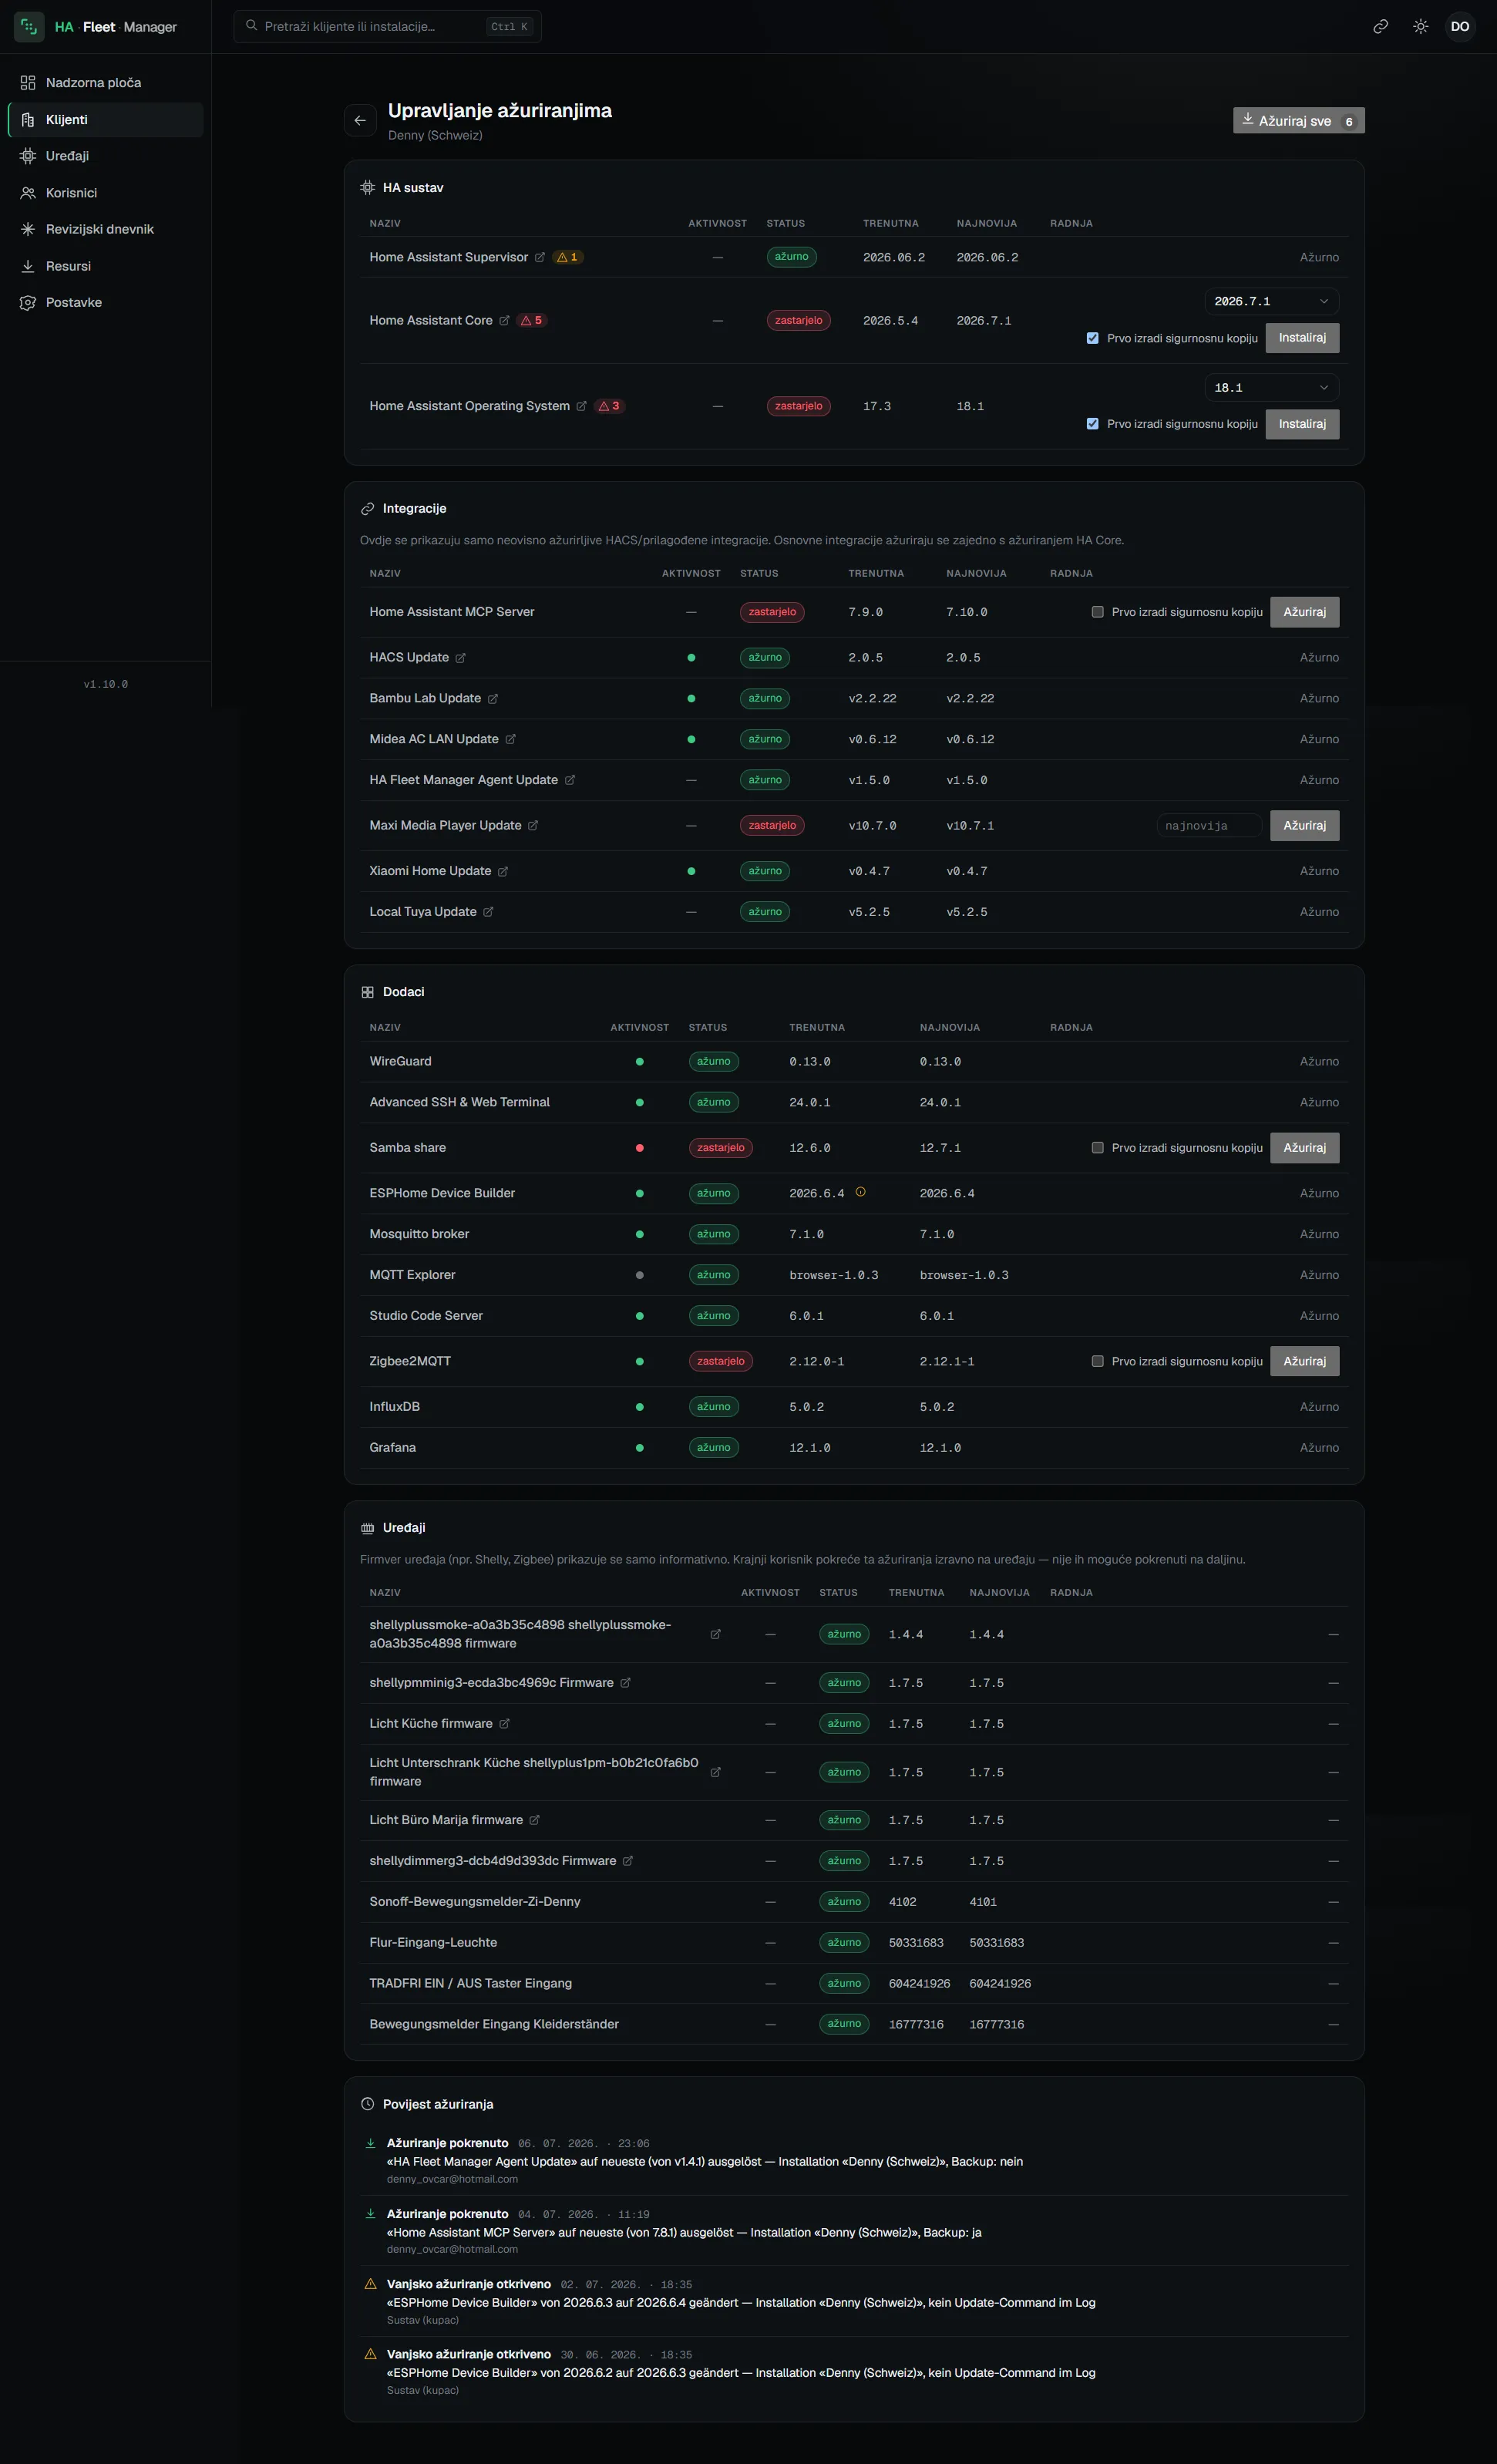
Task: Click the back arrow beside Upravljanje ažuriranjima
Action: [x=360, y=120]
